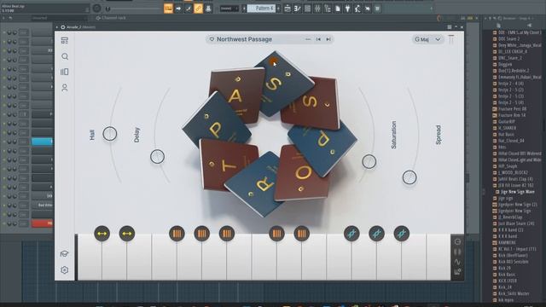The width and height of the screenshot is (546, 307).
Task: Open the graduation cap learn icon
Action: click(x=64, y=254)
